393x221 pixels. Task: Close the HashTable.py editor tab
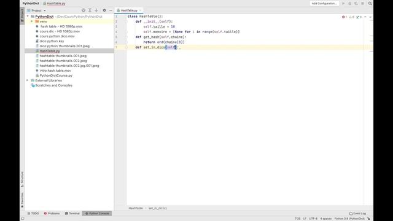tap(141, 10)
